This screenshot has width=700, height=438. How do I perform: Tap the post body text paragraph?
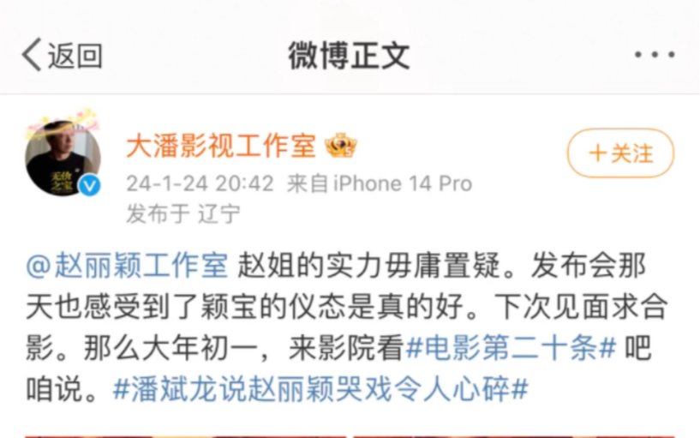[x=347, y=327]
